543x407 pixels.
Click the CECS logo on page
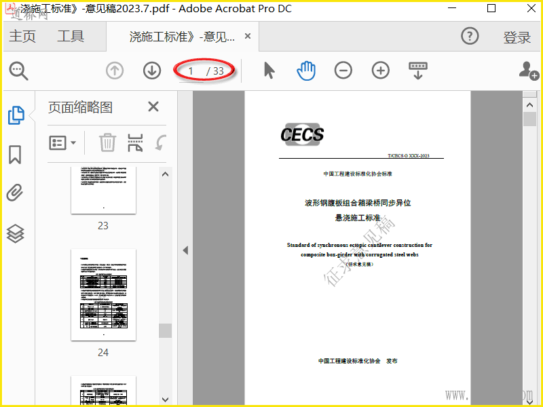coord(302,134)
